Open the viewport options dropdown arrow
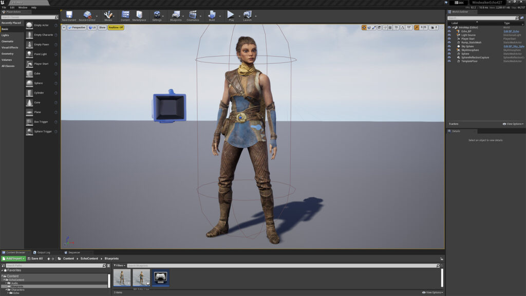This screenshot has height=296, width=526. tap(64, 28)
